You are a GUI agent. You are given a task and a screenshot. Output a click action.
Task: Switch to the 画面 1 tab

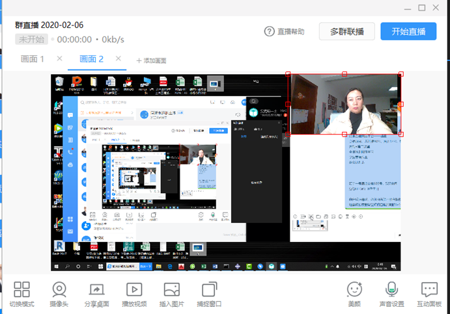pyautogui.click(x=33, y=59)
